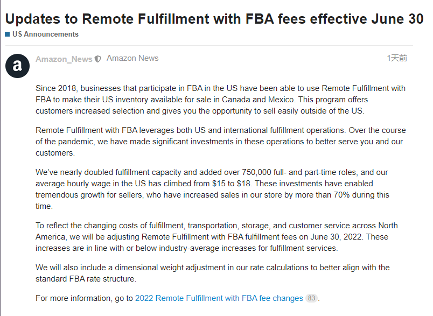Click the blue square category badge
Screen dimensions: 433x316
pos(7,34)
